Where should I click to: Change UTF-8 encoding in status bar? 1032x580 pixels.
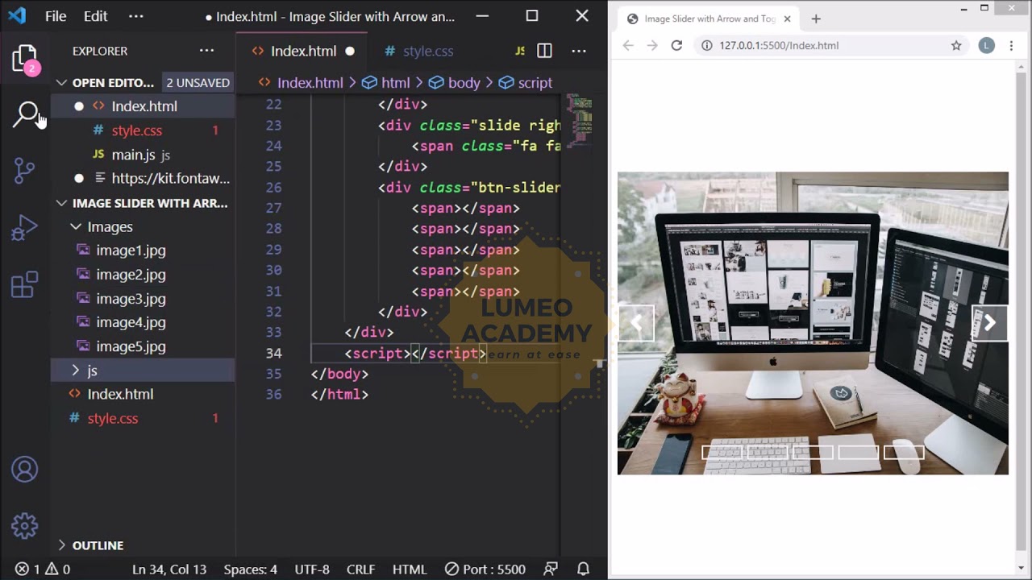(312, 570)
